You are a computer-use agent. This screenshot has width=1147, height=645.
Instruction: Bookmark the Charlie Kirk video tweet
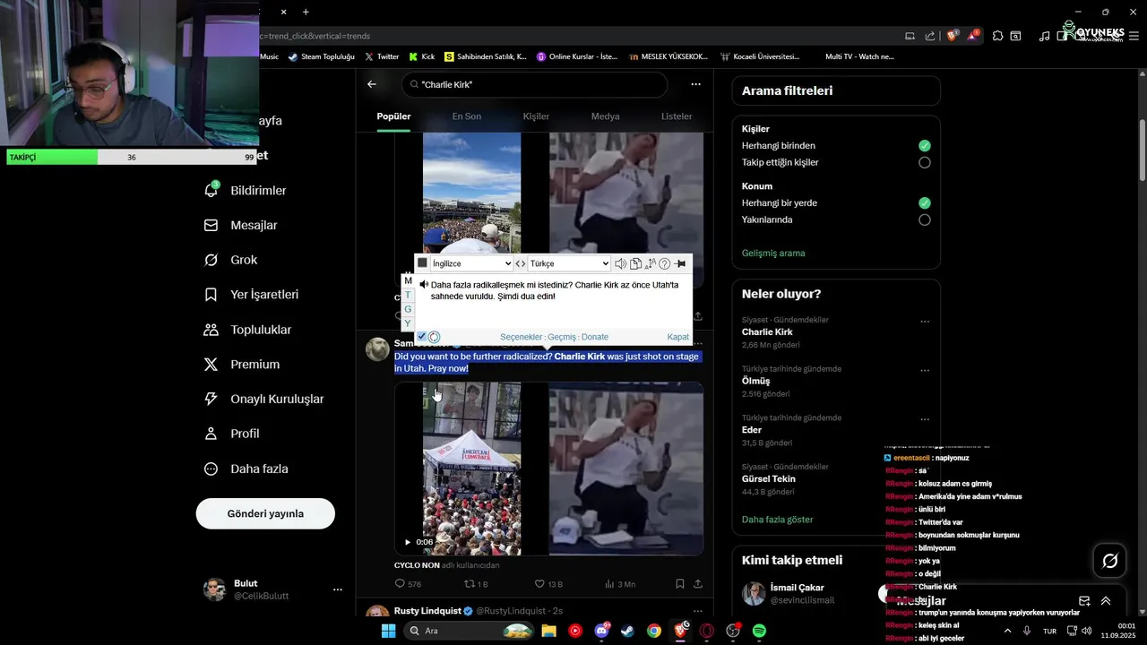point(680,584)
